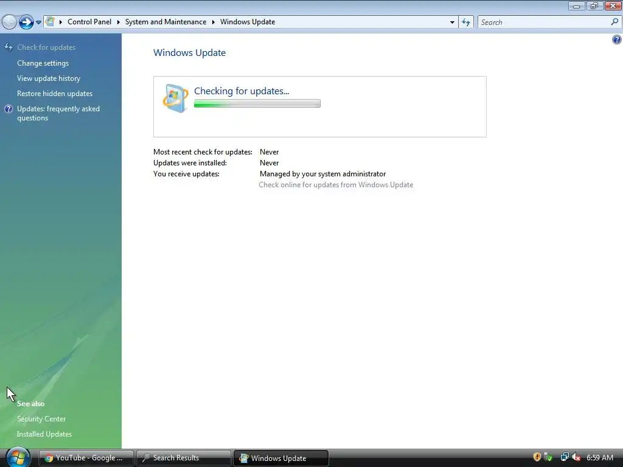Screen dimensions: 623x467
Task: Click the Control Panel address bar icon
Action: pos(50,21)
